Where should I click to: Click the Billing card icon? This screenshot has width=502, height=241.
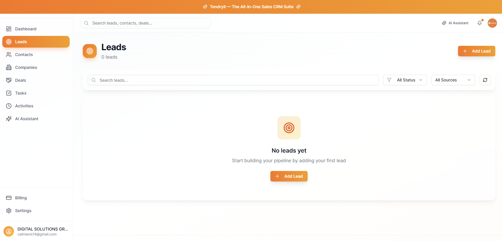tap(9, 198)
